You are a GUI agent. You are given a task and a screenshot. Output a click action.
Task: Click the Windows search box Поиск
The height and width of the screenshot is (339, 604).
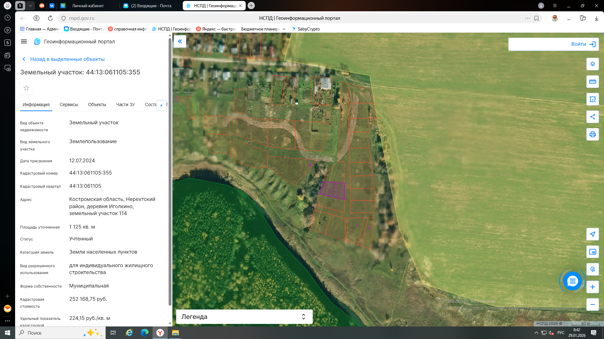(x=60, y=333)
